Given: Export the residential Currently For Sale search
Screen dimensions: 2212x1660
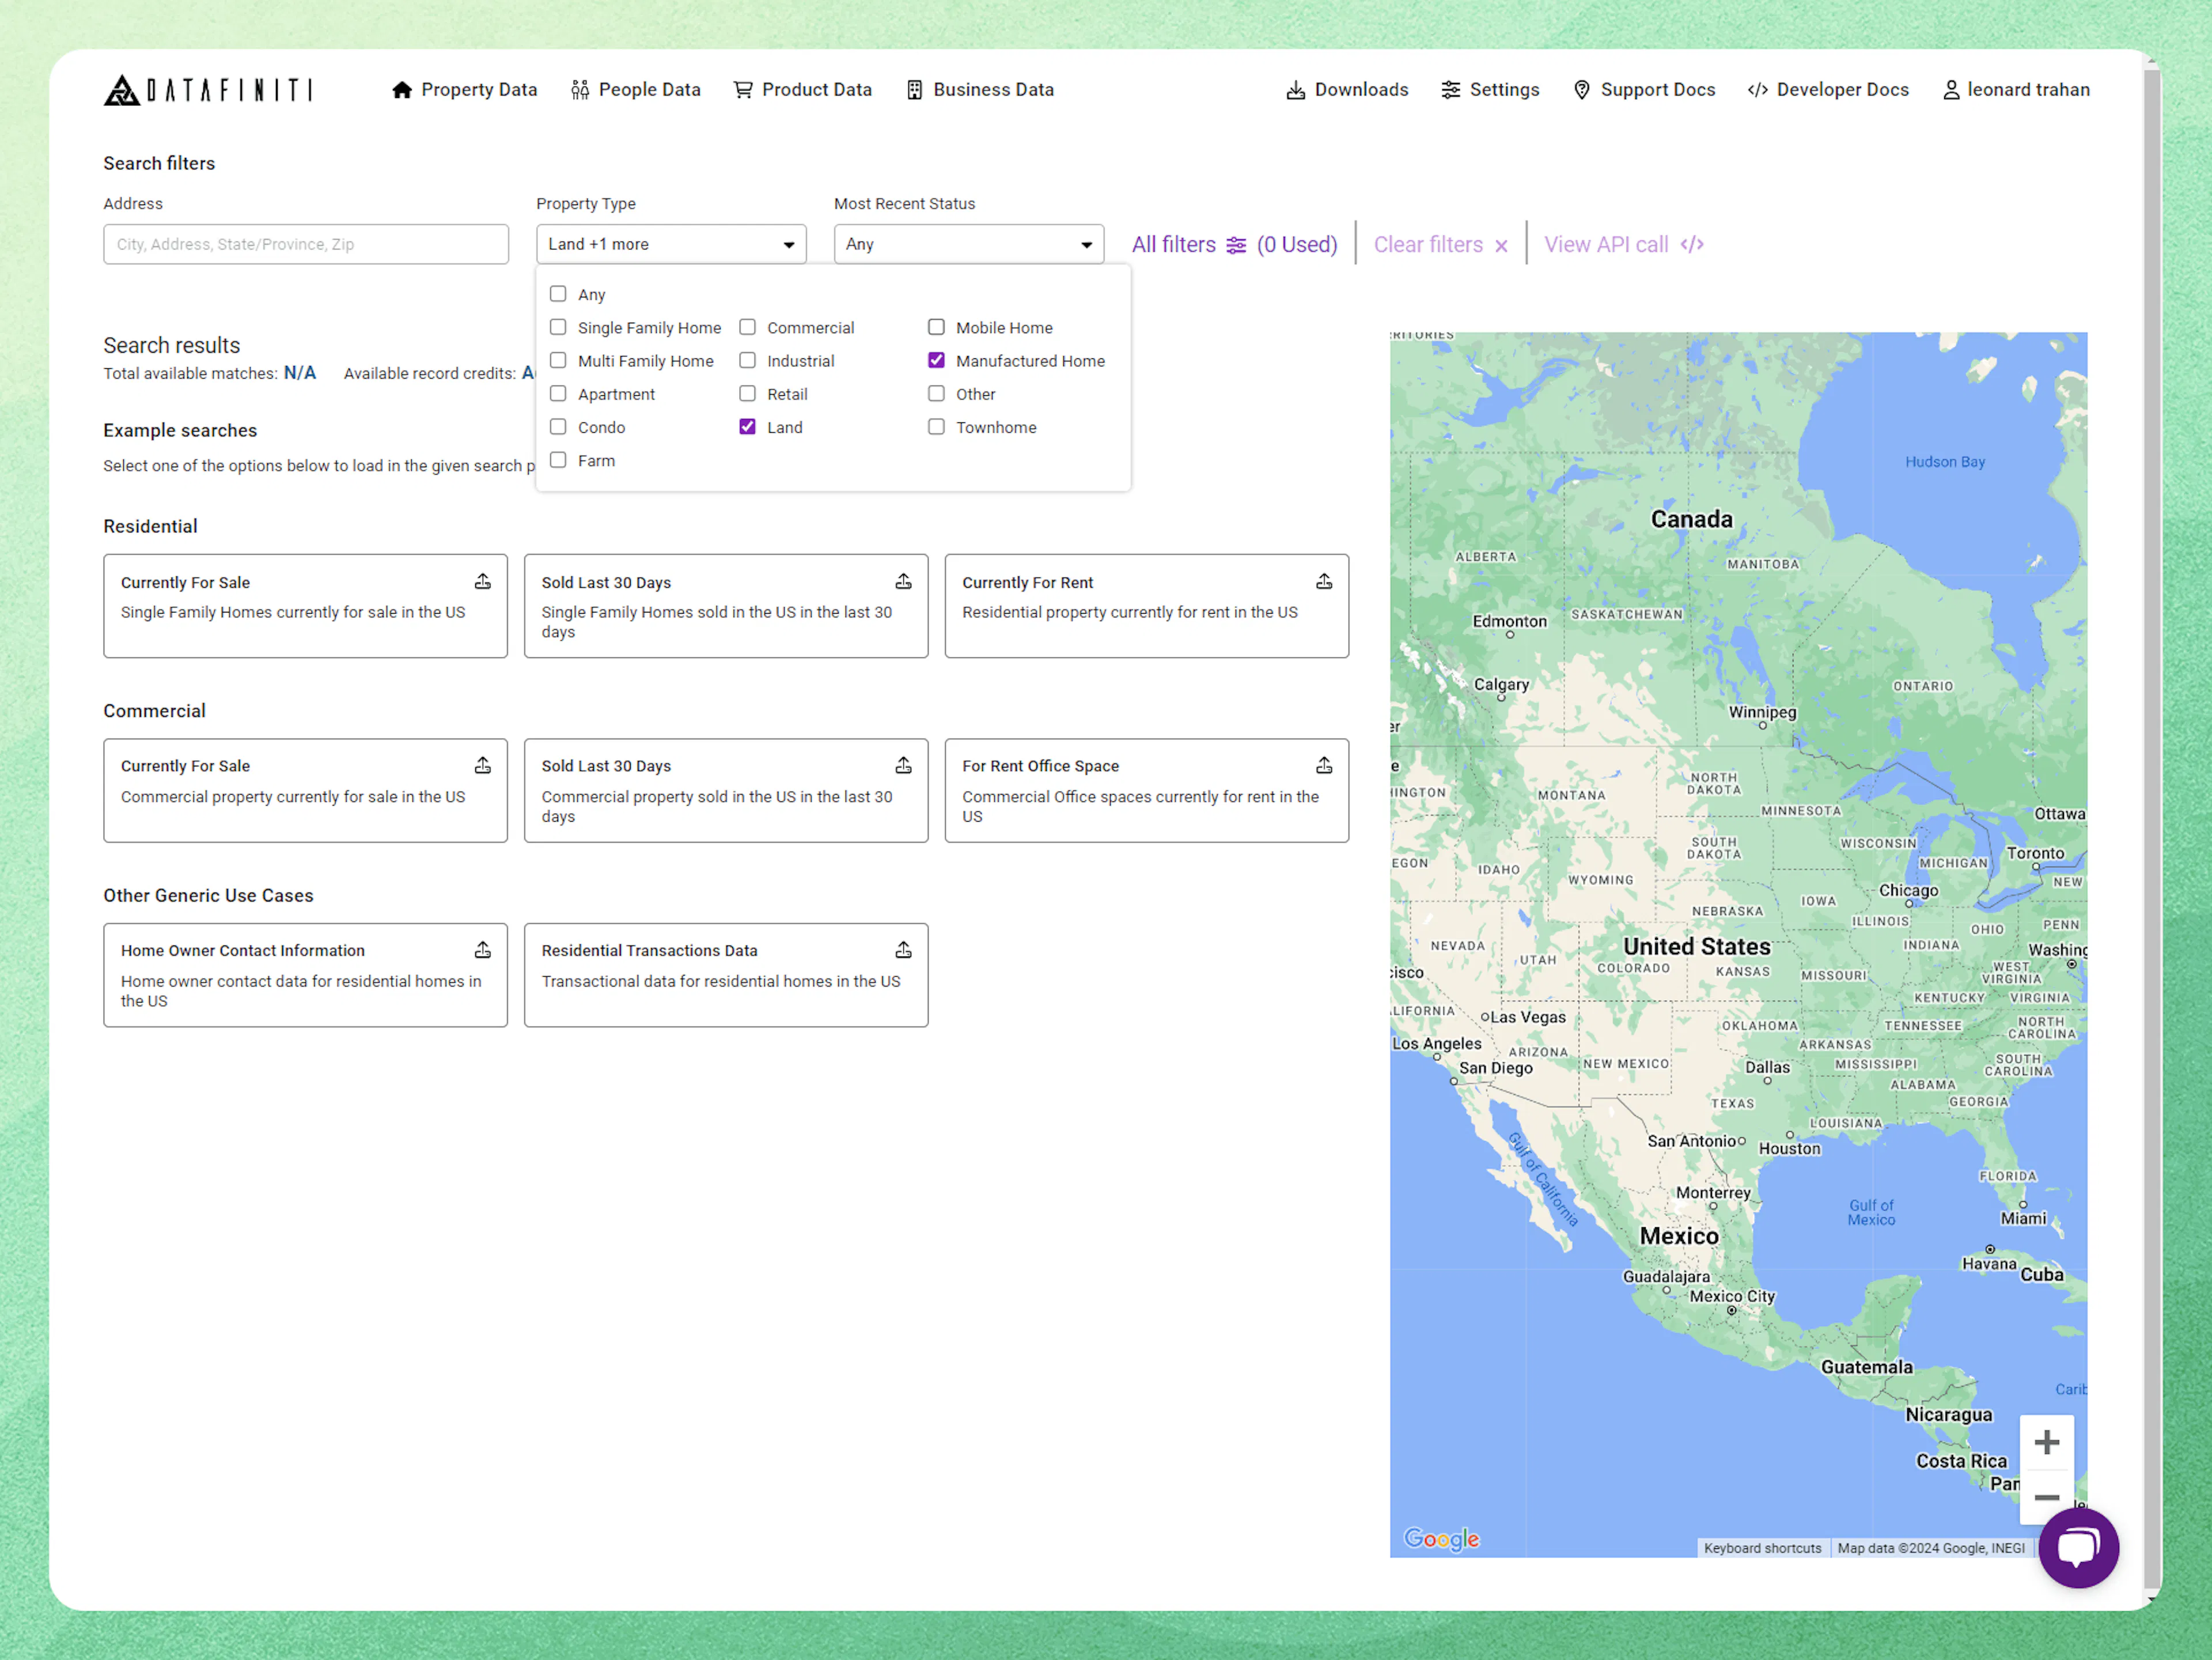Looking at the screenshot, I should pos(483,580).
